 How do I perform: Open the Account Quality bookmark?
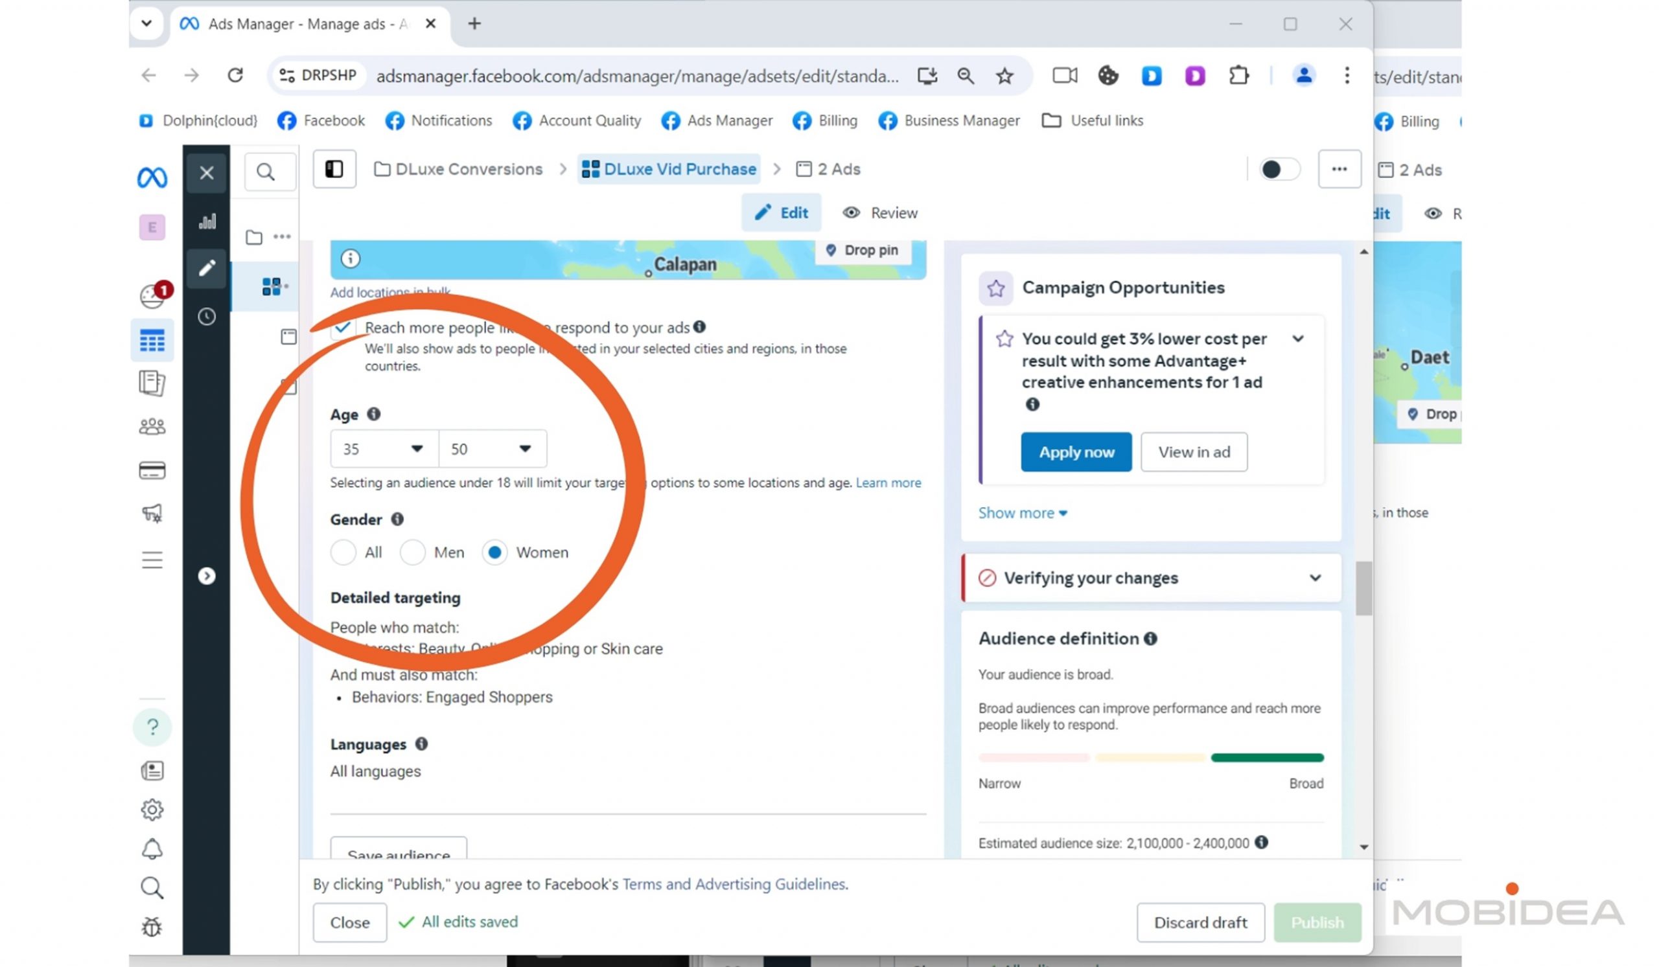tap(577, 120)
